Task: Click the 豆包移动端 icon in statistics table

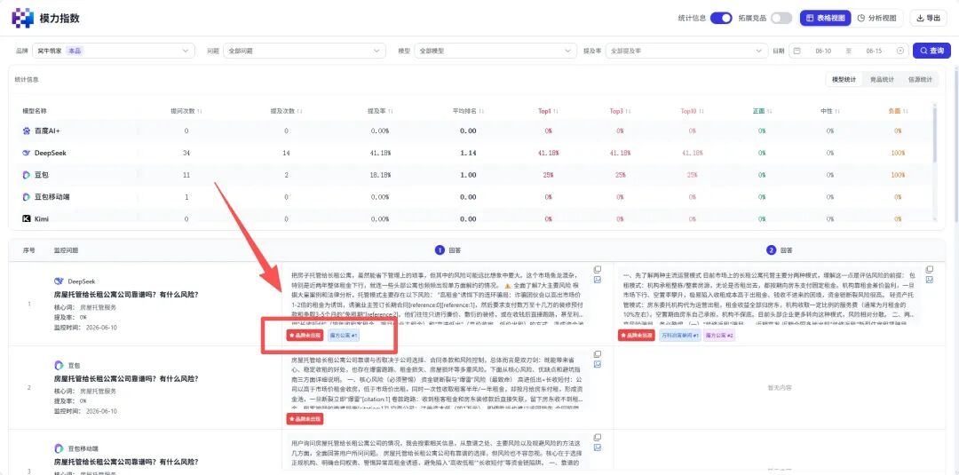Action: click(x=27, y=197)
